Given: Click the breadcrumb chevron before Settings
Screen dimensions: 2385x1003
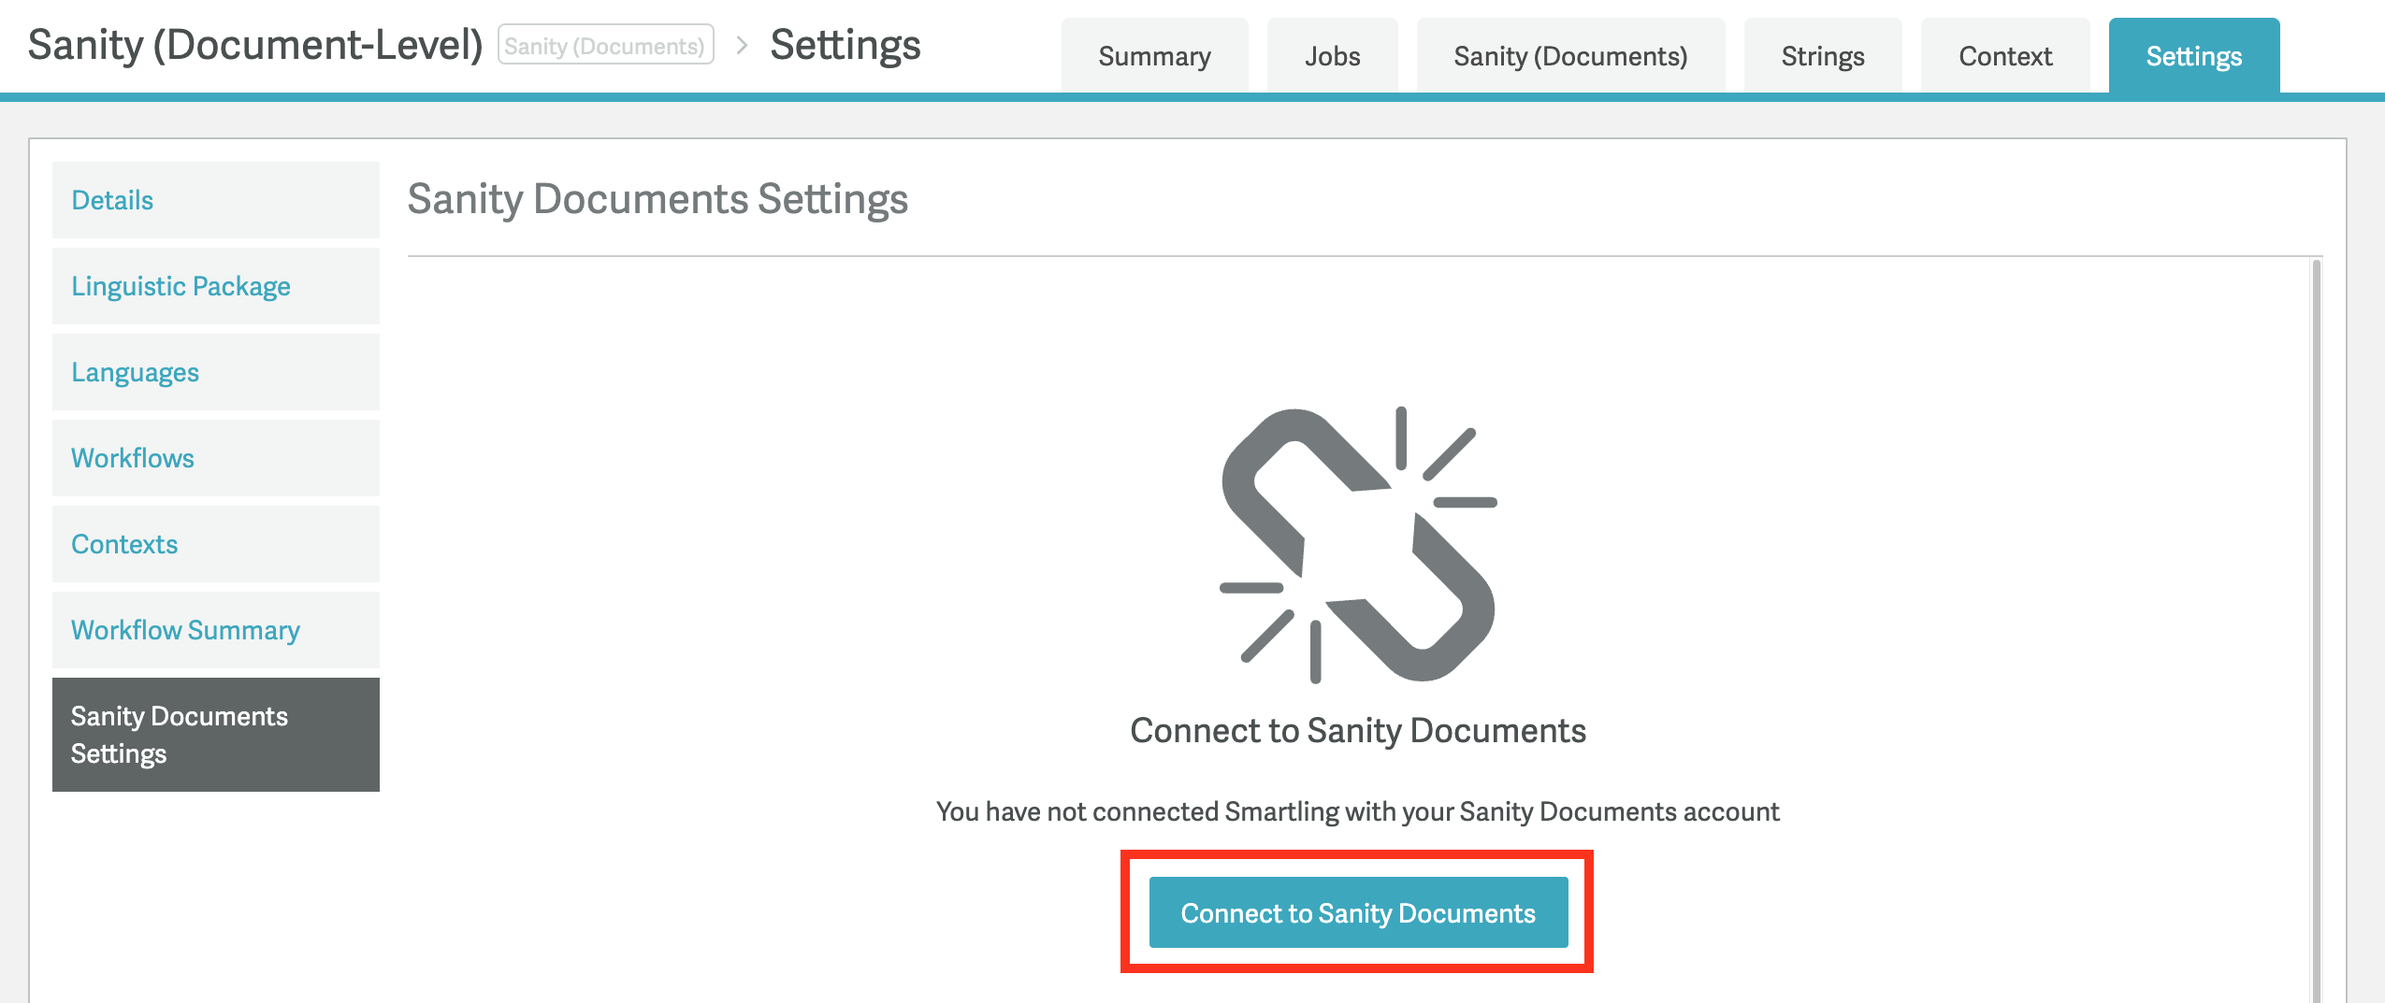Looking at the screenshot, I should point(742,45).
